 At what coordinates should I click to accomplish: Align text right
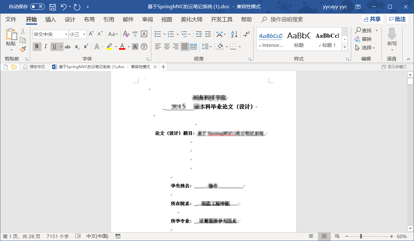coord(176,47)
